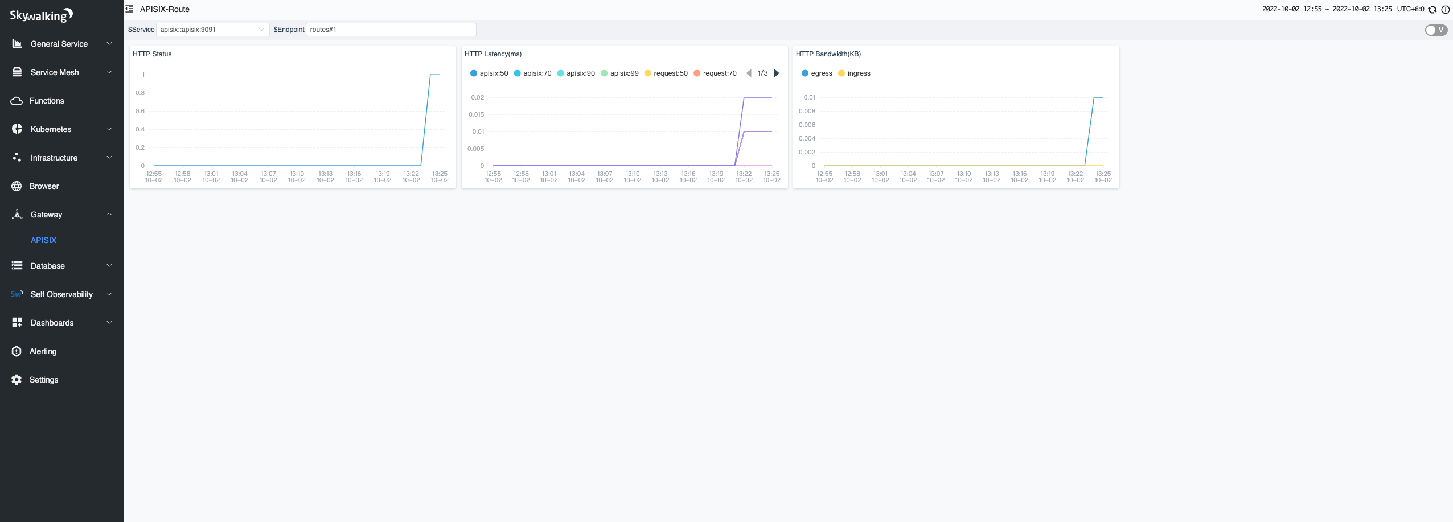The height and width of the screenshot is (522, 1453).
Task: Toggle apisix:99 series in latency legend
Action: 620,73
